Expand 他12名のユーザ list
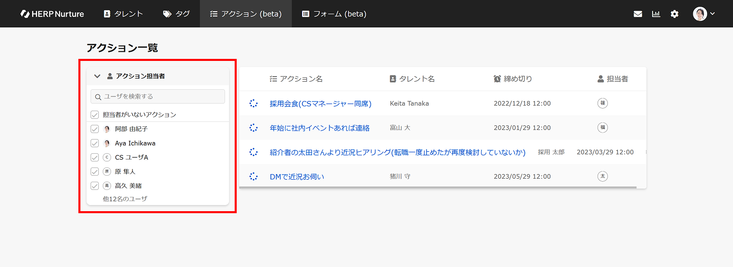 click(x=125, y=199)
